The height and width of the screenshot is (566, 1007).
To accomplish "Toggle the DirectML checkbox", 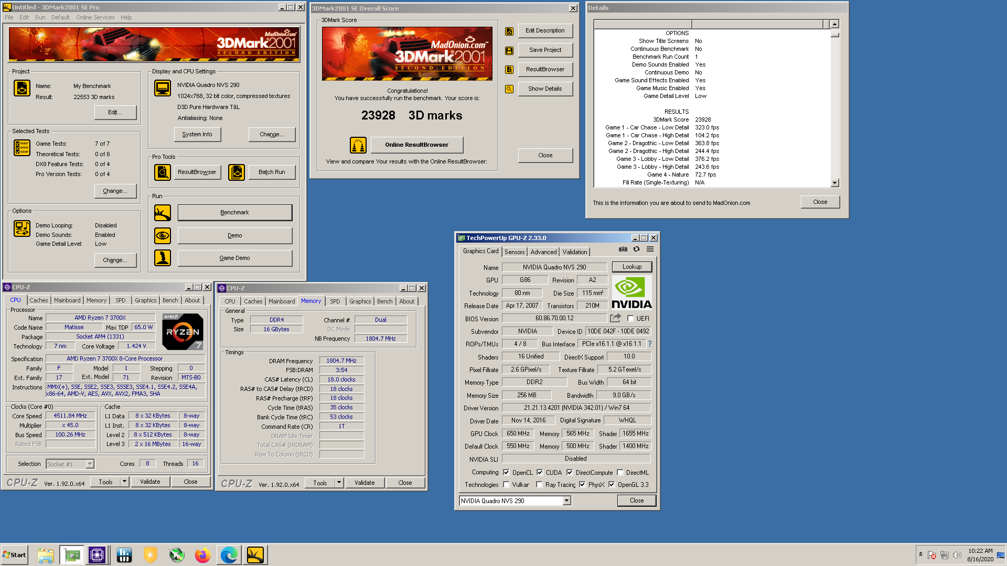I will click(620, 473).
